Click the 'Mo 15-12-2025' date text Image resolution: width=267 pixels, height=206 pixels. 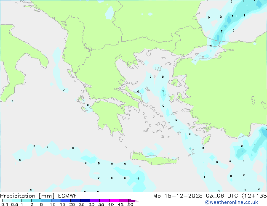tap(178, 196)
